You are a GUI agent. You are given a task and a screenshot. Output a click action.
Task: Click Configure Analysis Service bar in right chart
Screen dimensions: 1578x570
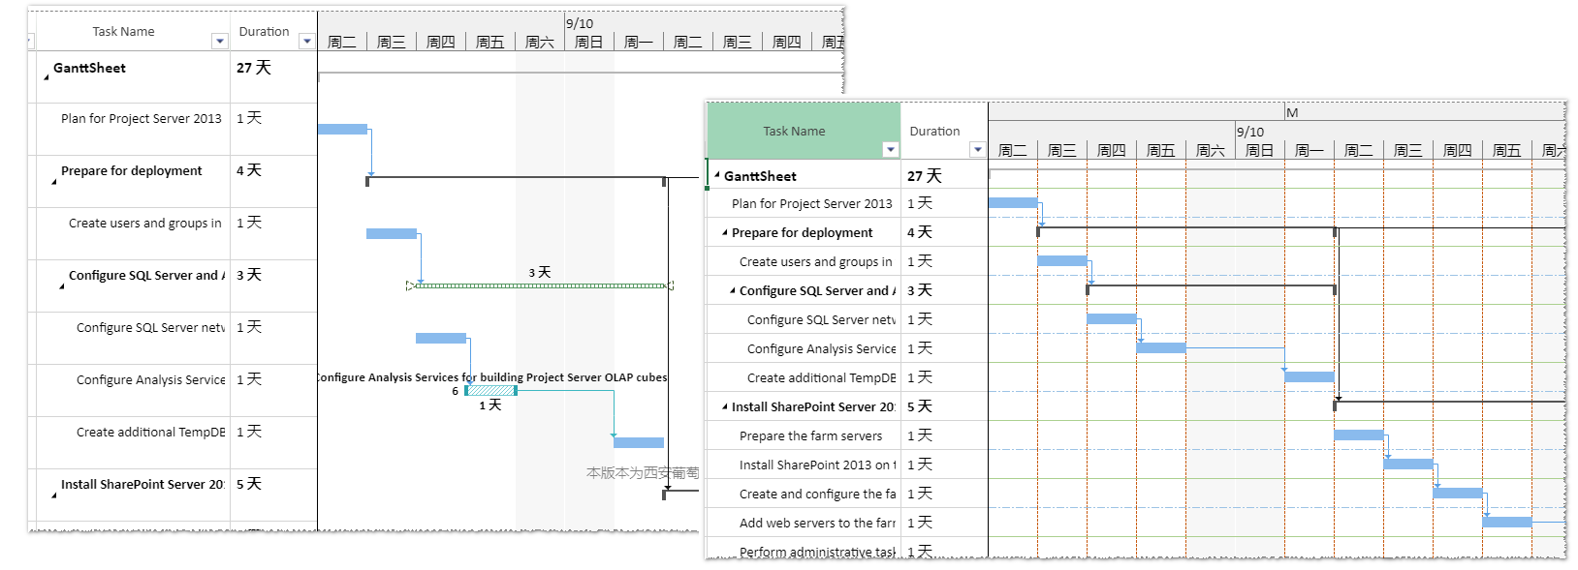click(1161, 347)
